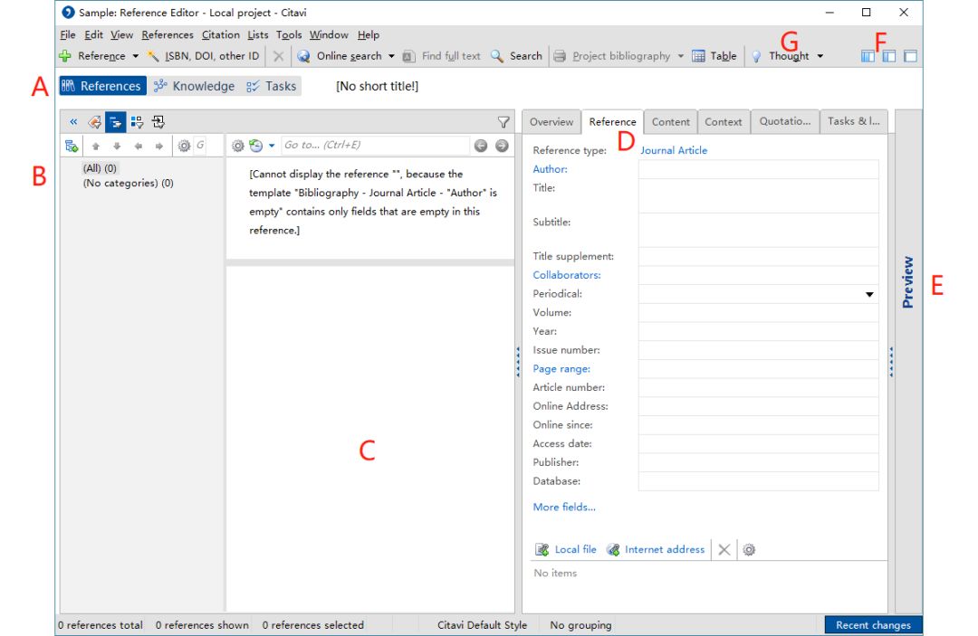Screen dimensions: 978x636
Task: Expand the Project bibliography dropdown arrow
Action: 680,56
